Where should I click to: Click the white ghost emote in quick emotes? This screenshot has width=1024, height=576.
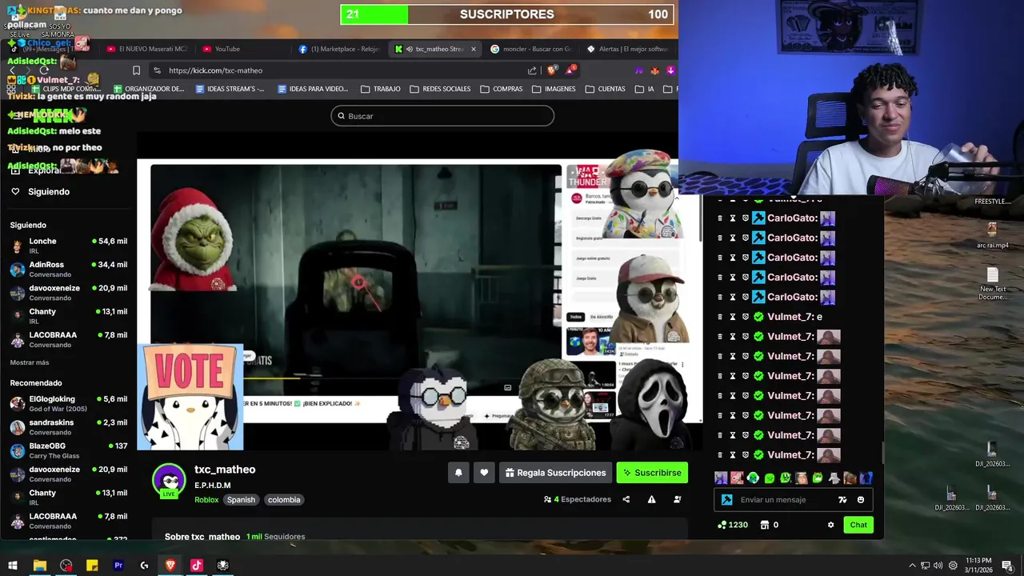834,478
